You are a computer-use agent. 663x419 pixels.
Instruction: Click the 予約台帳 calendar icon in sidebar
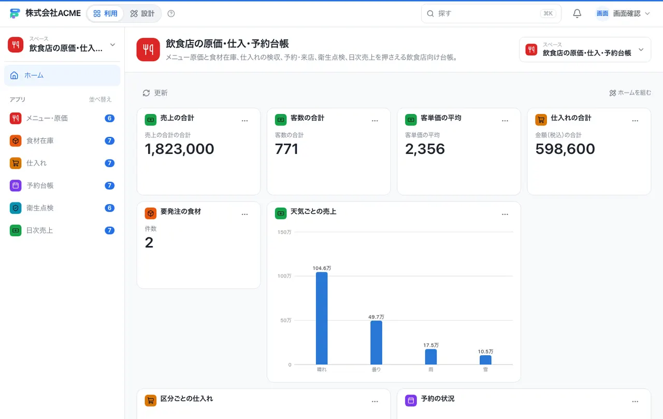[x=16, y=185]
